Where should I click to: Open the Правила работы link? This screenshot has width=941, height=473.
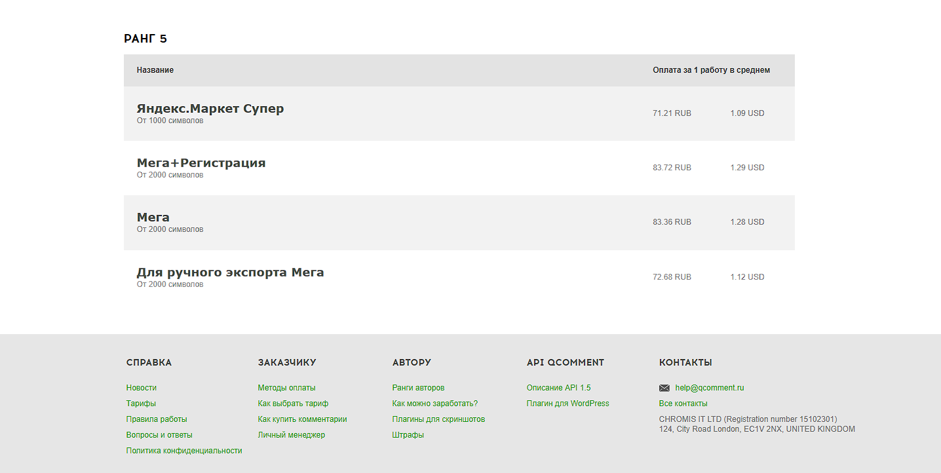coord(157,419)
